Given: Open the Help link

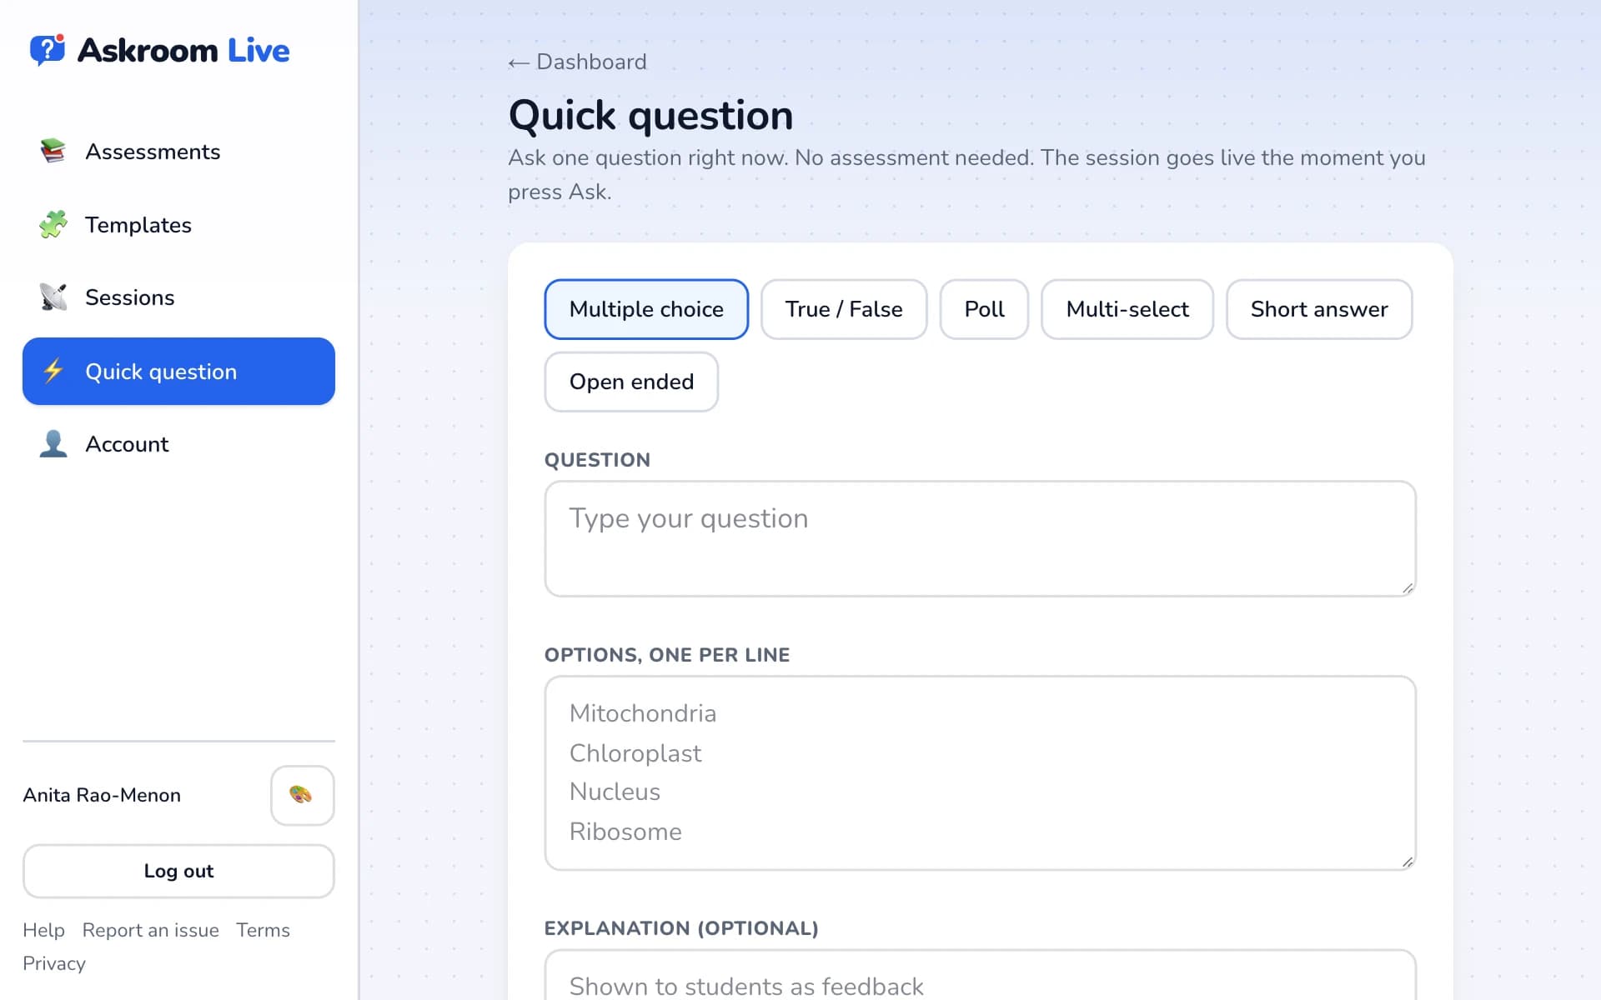Looking at the screenshot, I should (x=43, y=930).
